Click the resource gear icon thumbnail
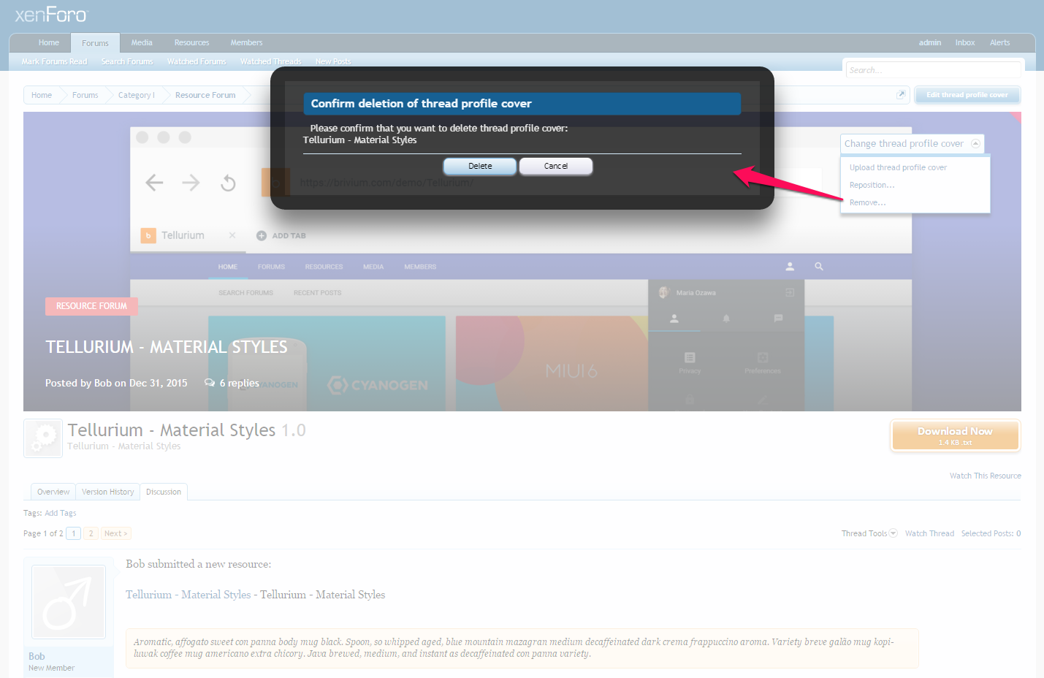Viewport: 1044px width, 678px height. [43, 438]
